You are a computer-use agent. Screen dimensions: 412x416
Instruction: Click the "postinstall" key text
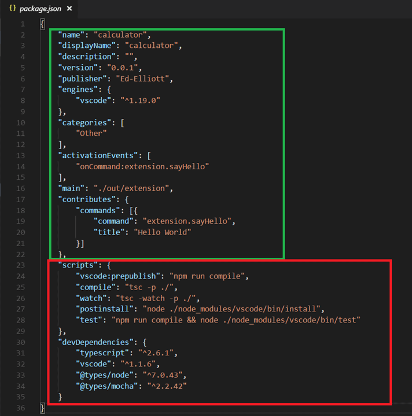[x=104, y=309]
